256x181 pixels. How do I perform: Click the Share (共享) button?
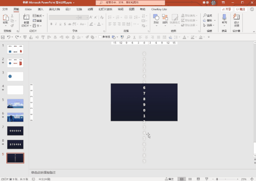(x=226, y=9)
